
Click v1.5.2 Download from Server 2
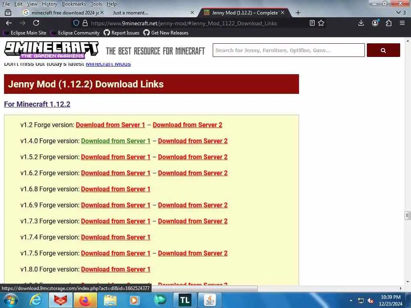(x=193, y=157)
